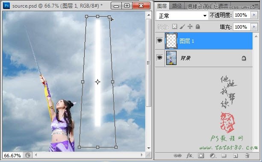Image resolution: width=262 pixels, height=162 pixels.
Task: Maximize the source.psd document window
Action: click(127, 6)
